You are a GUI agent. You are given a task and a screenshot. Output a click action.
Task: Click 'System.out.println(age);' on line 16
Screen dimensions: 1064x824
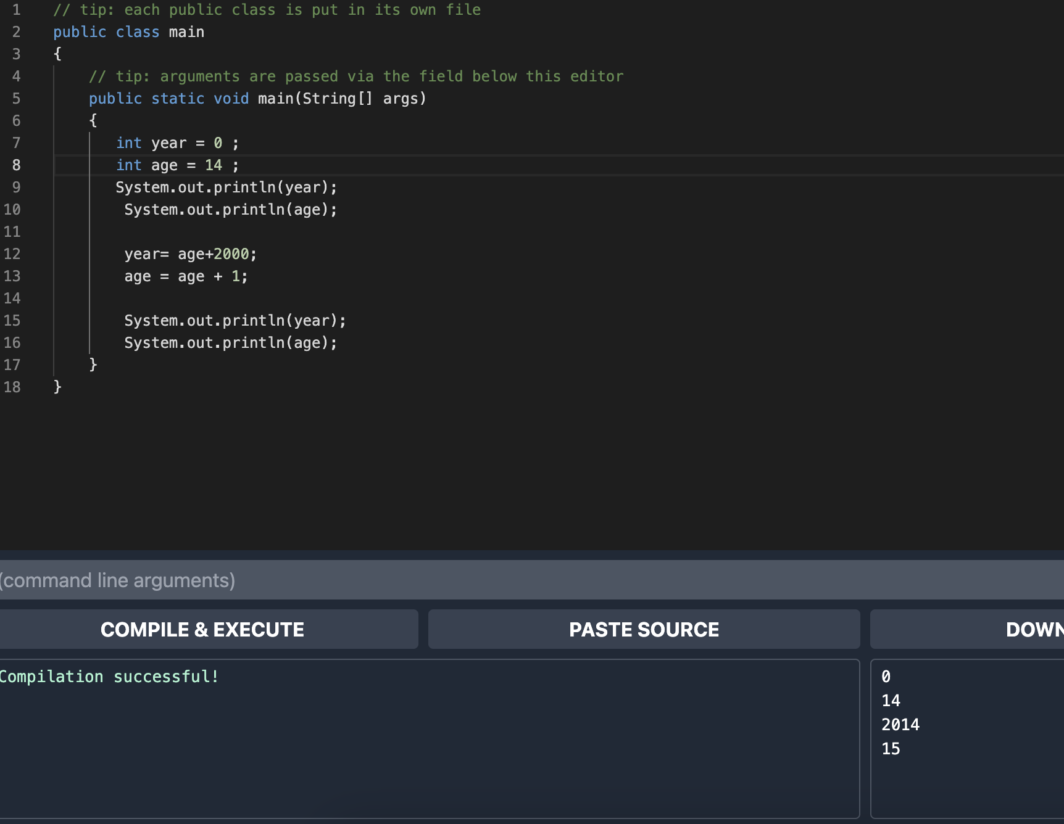point(231,343)
